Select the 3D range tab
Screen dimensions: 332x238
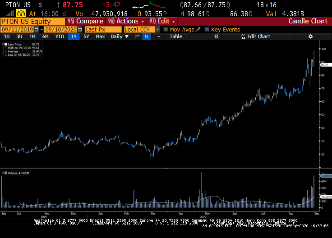pos(19,36)
